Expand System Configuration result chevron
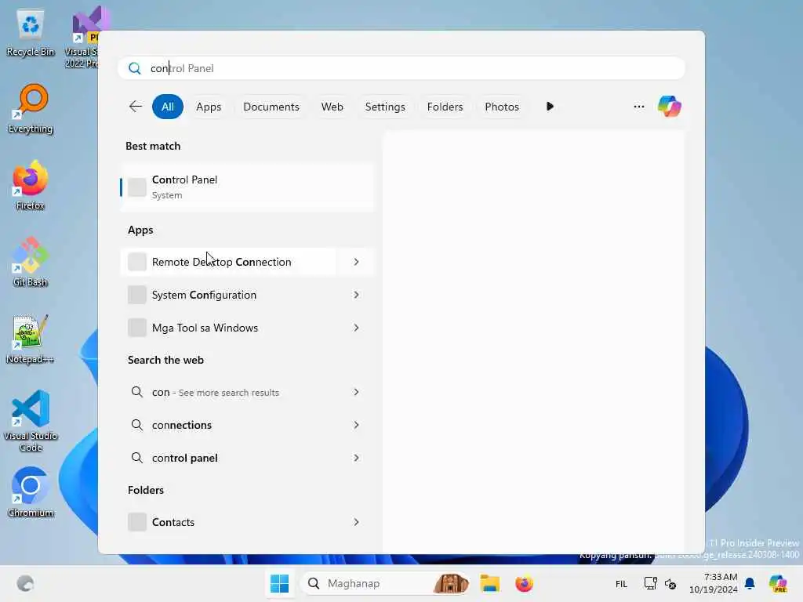 click(356, 295)
